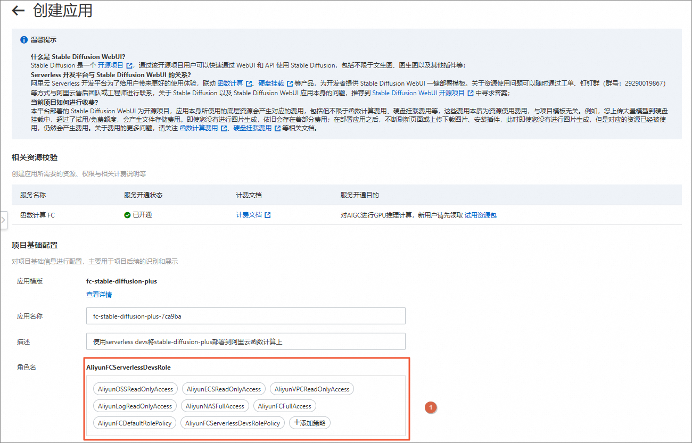This screenshot has width=692, height=443.
Task: Click the blue info icon beside 温馨提示
Action: coord(24,40)
